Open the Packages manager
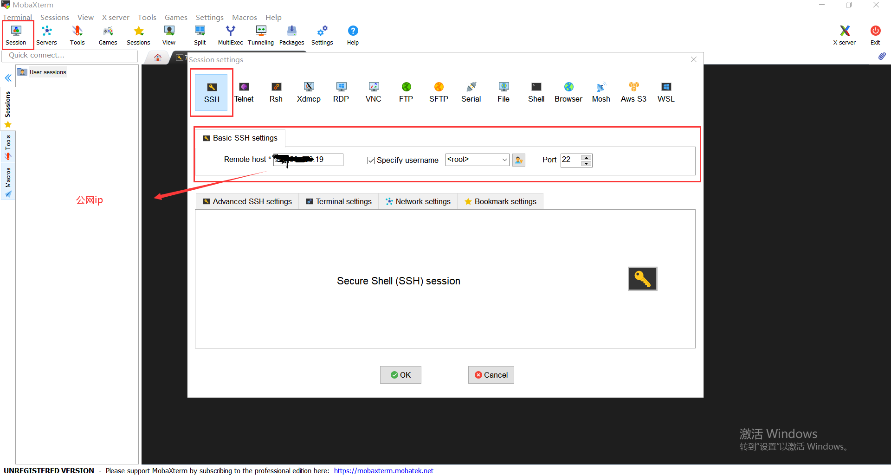The width and height of the screenshot is (891, 476). coord(291,35)
